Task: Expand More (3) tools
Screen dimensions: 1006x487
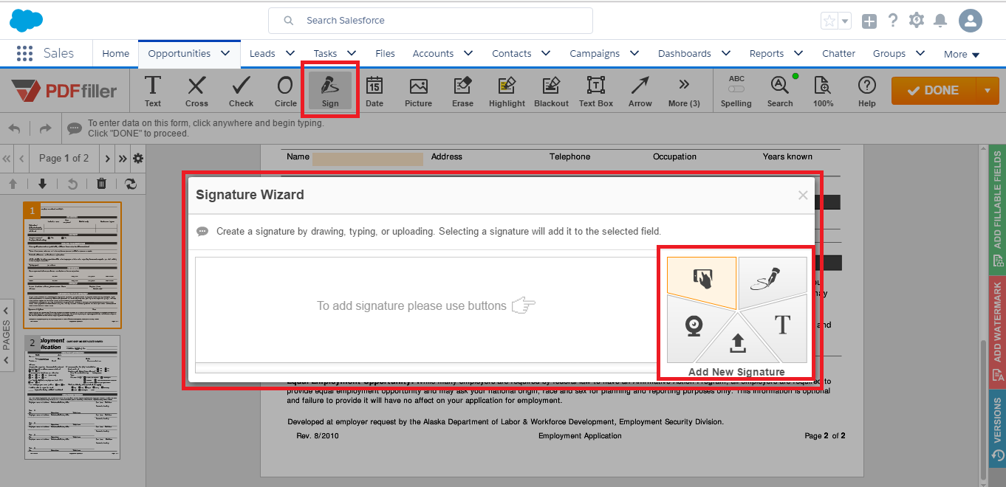Action: coord(684,91)
